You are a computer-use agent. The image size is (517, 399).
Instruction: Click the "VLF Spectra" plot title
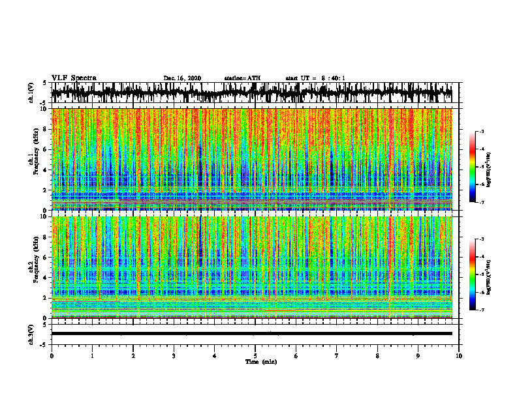[x=74, y=78]
